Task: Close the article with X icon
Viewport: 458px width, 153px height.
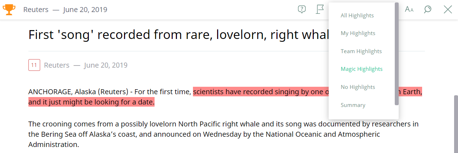Action: (x=448, y=10)
